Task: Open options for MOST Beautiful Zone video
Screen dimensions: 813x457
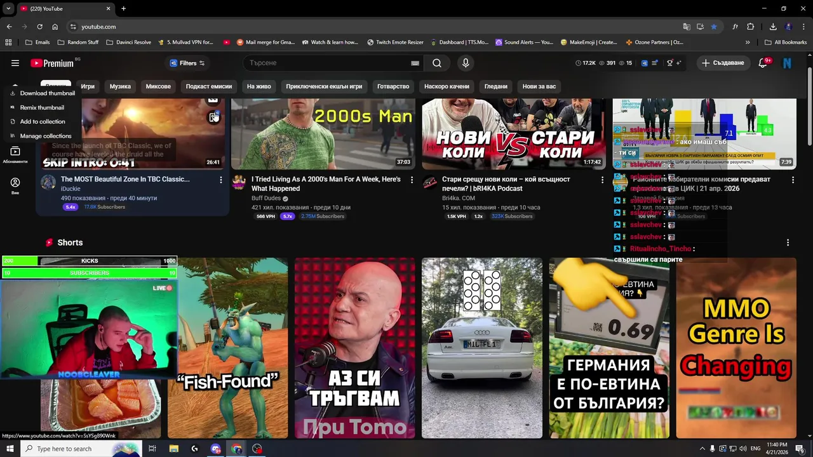Action: pos(221,180)
